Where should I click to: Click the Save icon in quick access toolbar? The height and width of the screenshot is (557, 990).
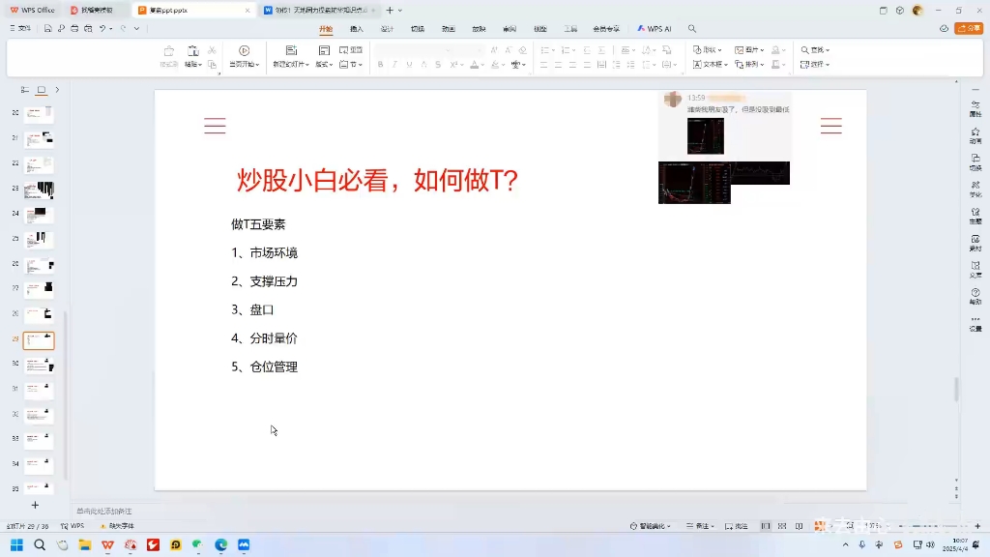pyautogui.click(x=47, y=28)
